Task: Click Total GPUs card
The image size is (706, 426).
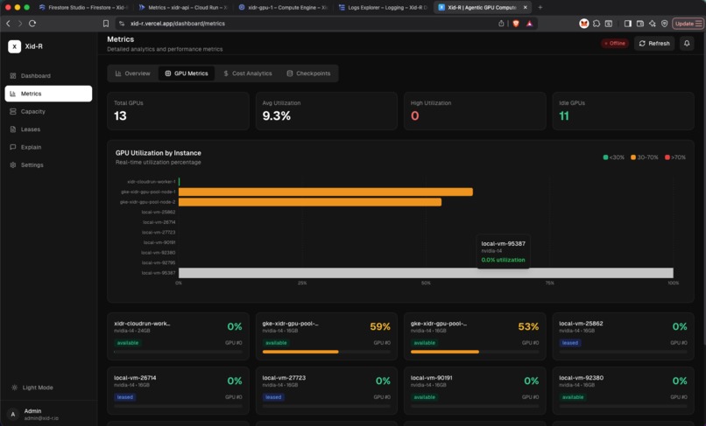Action: point(178,111)
